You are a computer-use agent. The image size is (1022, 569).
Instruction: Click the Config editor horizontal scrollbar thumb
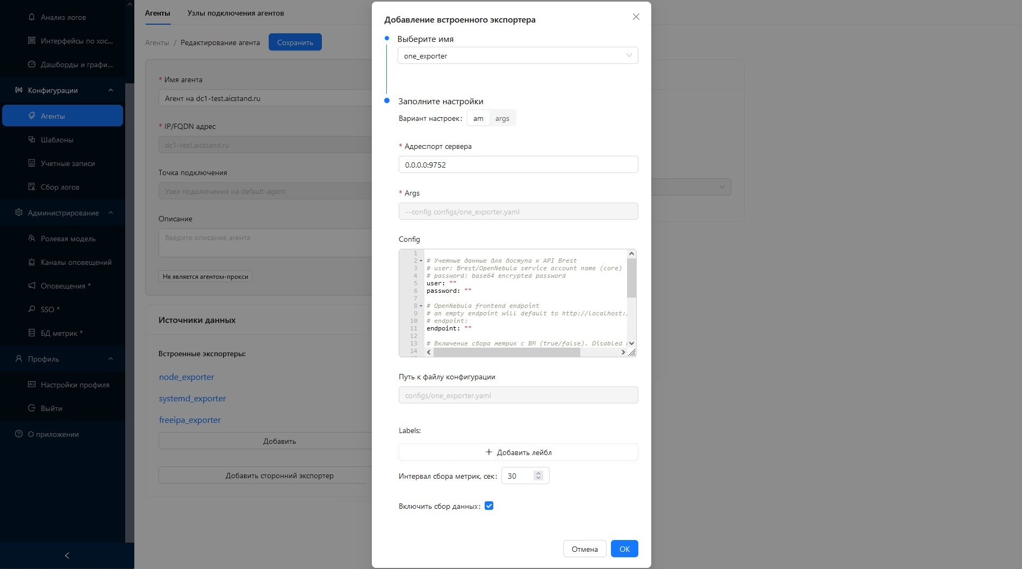(x=507, y=352)
